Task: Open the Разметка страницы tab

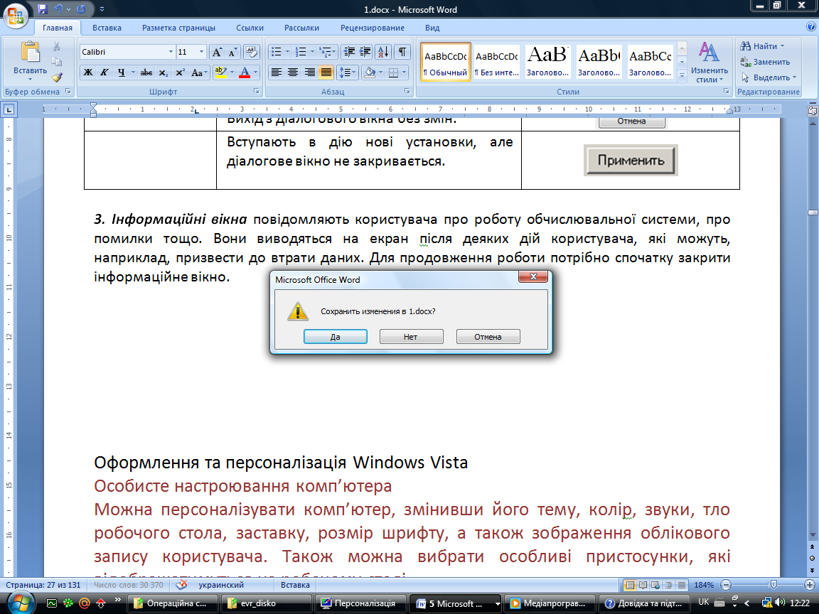Action: (178, 28)
